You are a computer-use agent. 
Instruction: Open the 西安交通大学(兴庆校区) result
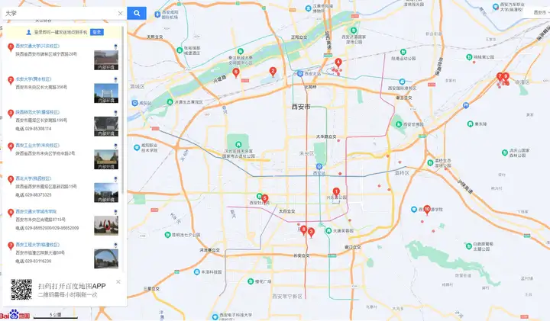(x=37, y=46)
